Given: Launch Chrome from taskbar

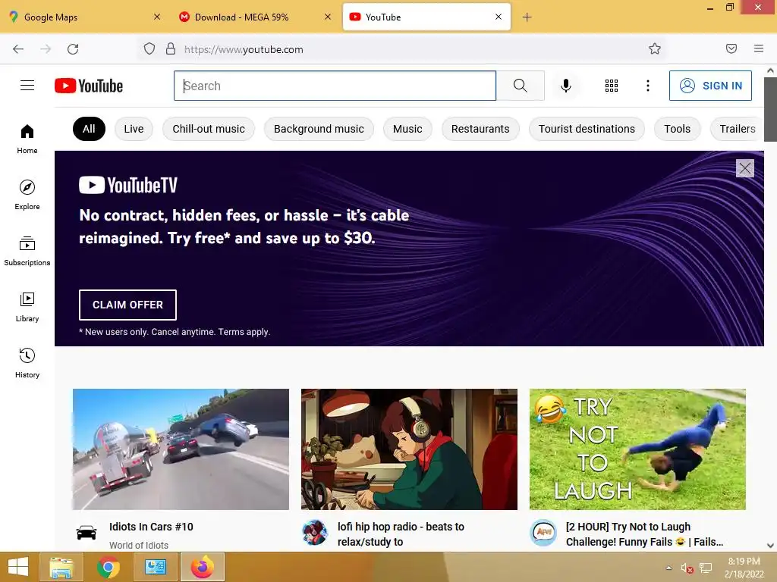Looking at the screenshot, I should (x=108, y=567).
